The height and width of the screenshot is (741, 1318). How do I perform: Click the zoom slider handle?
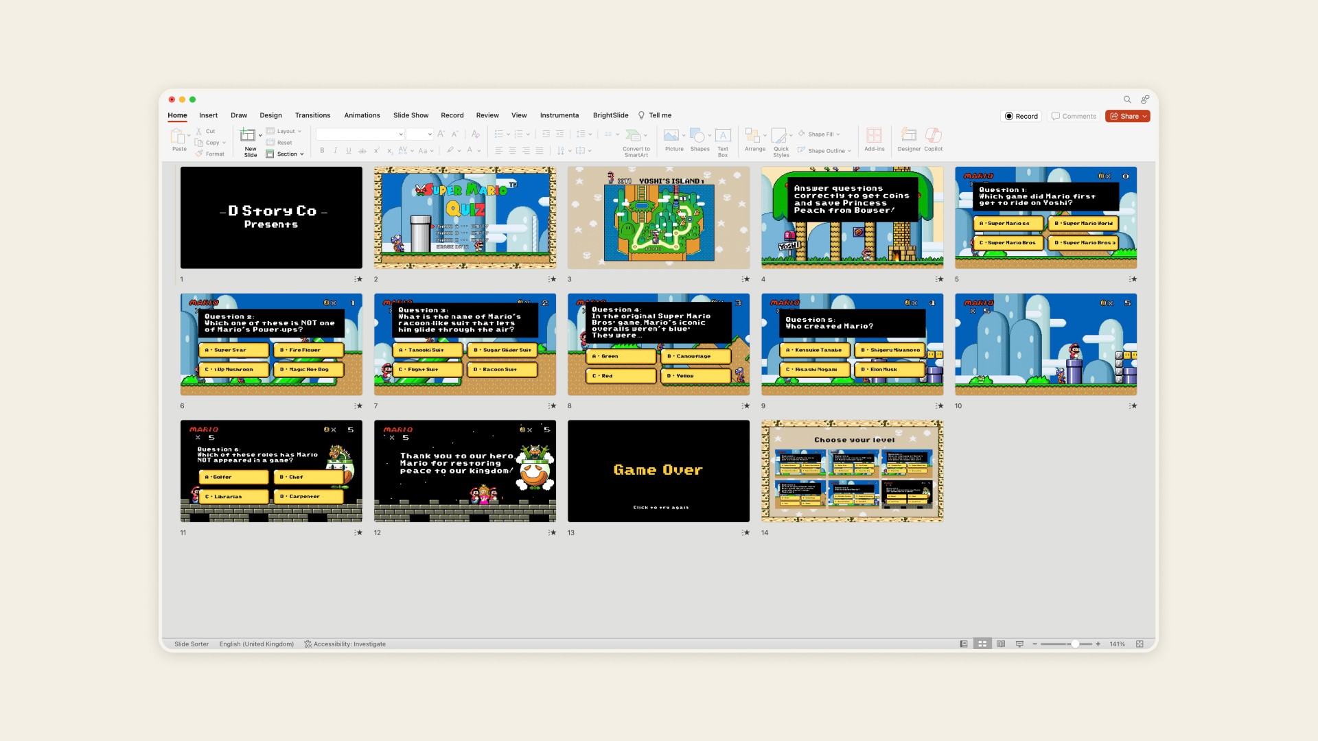click(x=1075, y=644)
